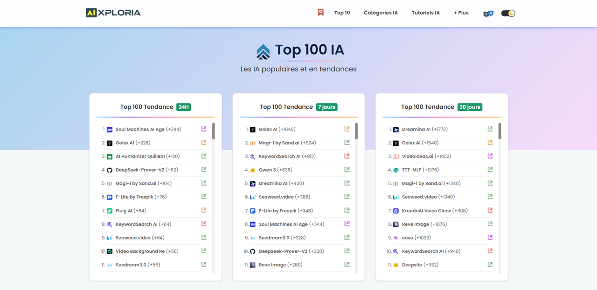This screenshot has width=597, height=290.
Task: Click scrollbar of 30 jours trending list
Action: [x=500, y=131]
